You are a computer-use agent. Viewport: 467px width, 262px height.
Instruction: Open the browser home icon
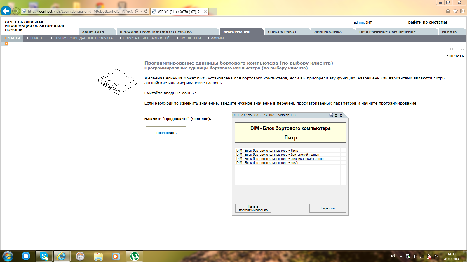[x=448, y=11]
